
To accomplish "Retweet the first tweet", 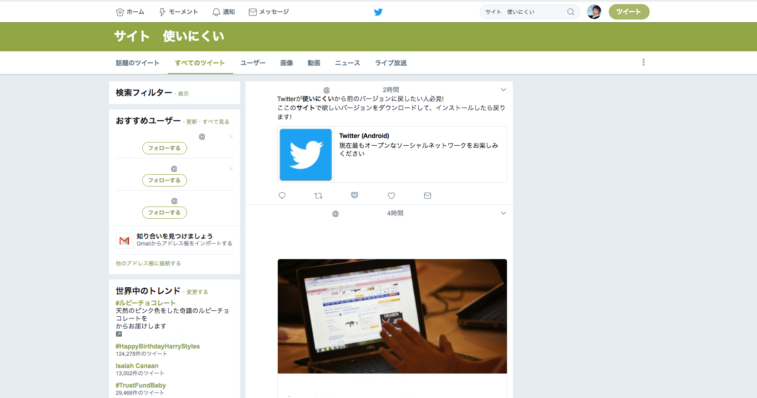I will tap(318, 196).
